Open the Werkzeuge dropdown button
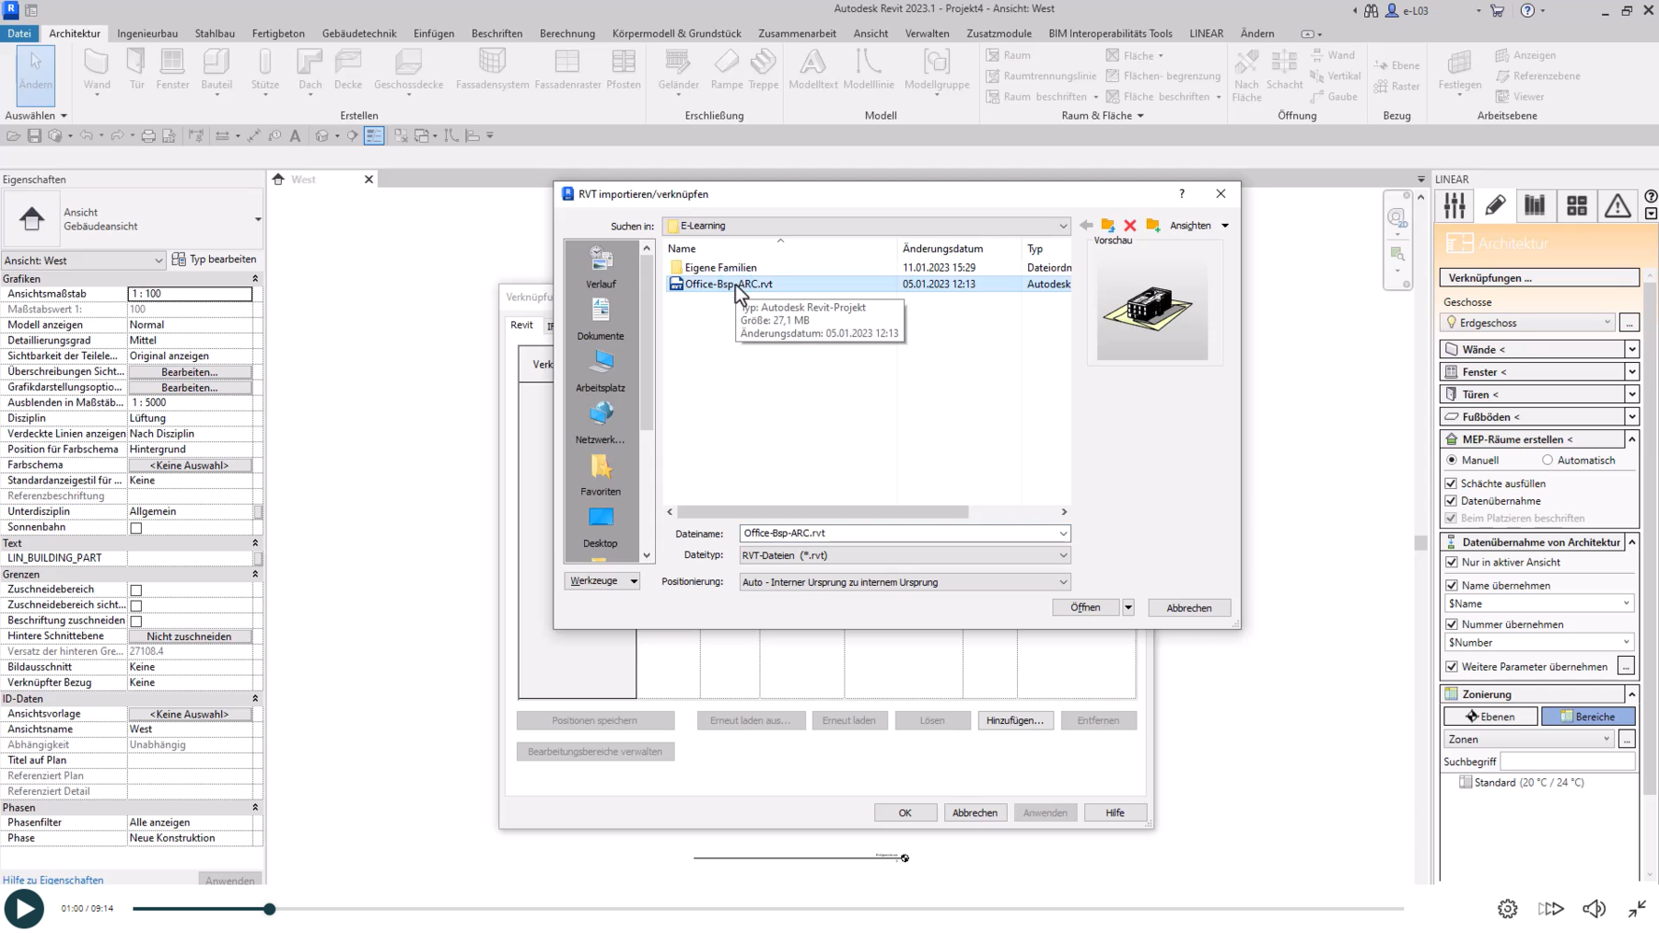Image resolution: width=1659 pixels, height=933 pixels. [x=602, y=581]
